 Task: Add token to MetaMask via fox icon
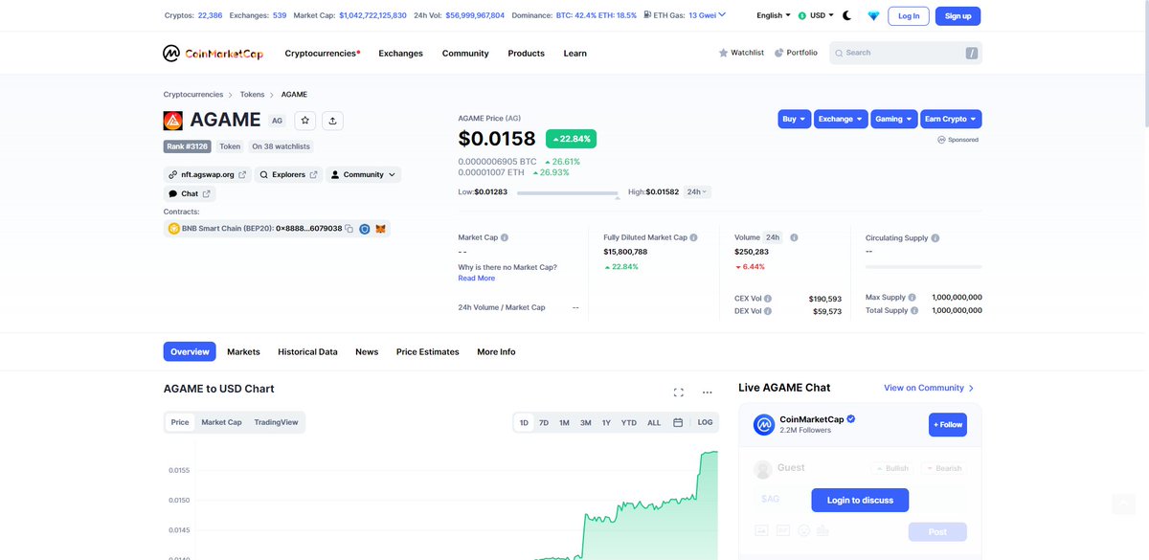(380, 229)
